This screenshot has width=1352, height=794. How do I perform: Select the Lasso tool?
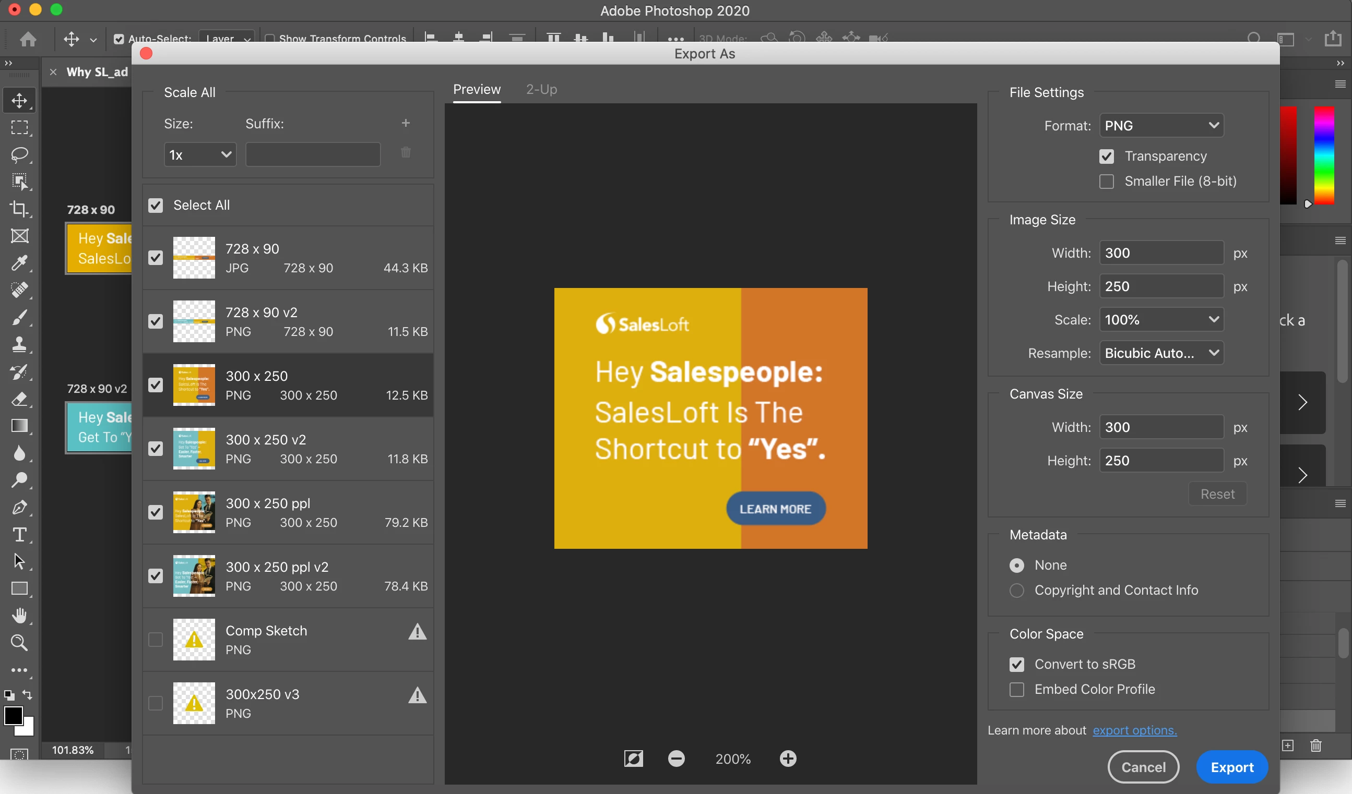coord(20,155)
